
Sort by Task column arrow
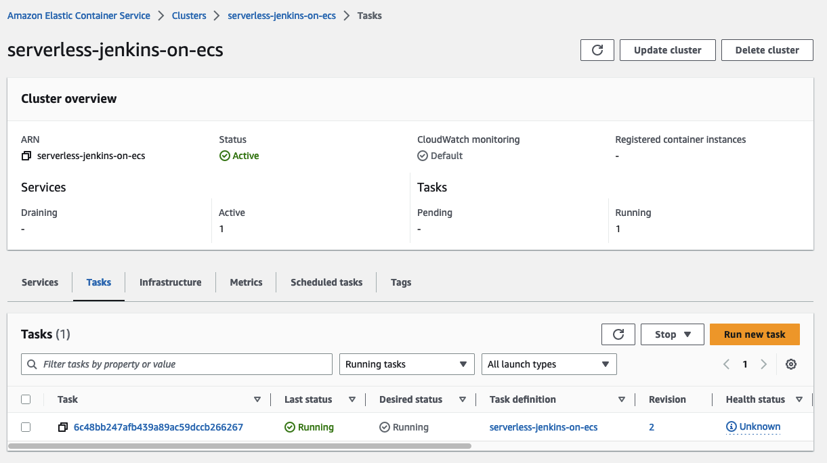coord(257,399)
